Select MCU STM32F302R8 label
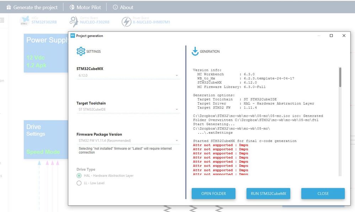 point(44,22)
